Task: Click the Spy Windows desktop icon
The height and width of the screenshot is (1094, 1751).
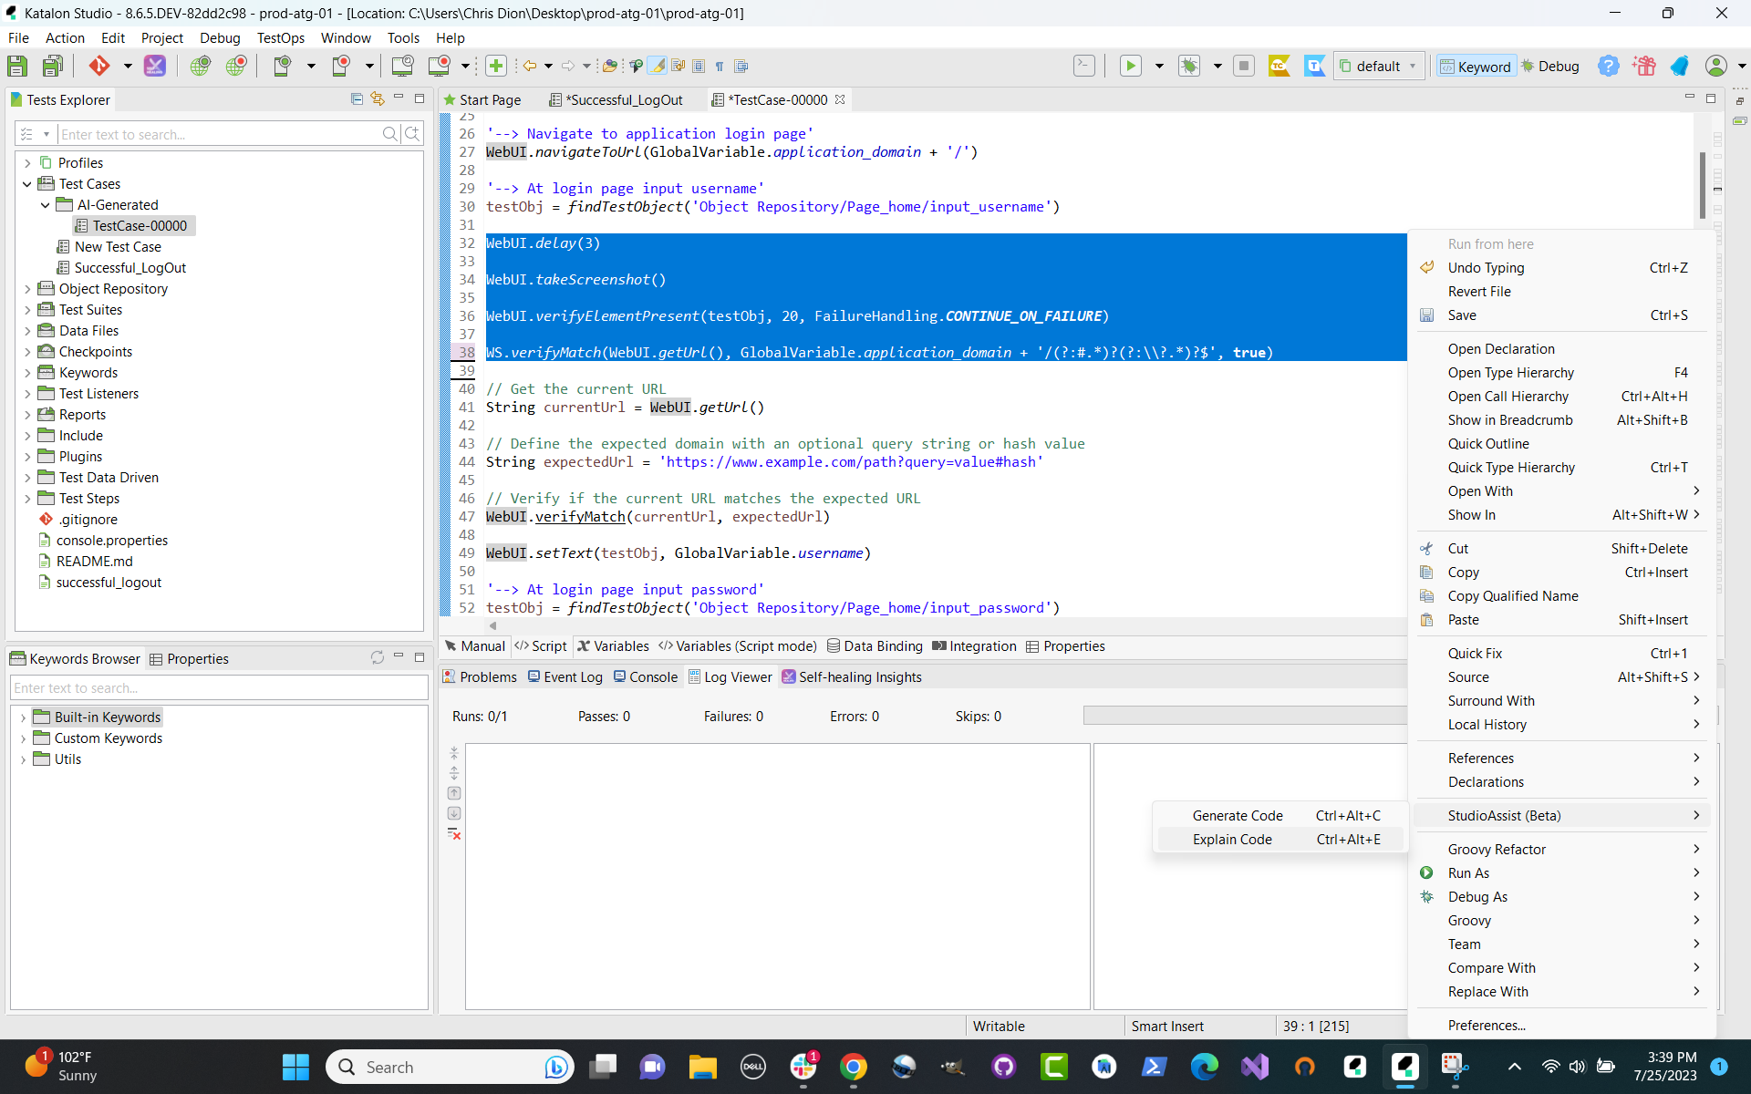Action: coord(402,66)
